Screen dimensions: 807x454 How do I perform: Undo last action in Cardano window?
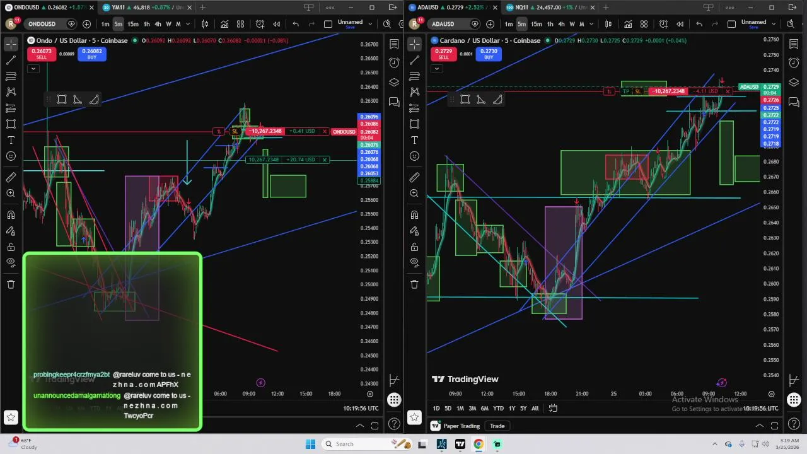pyautogui.click(x=699, y=24)
